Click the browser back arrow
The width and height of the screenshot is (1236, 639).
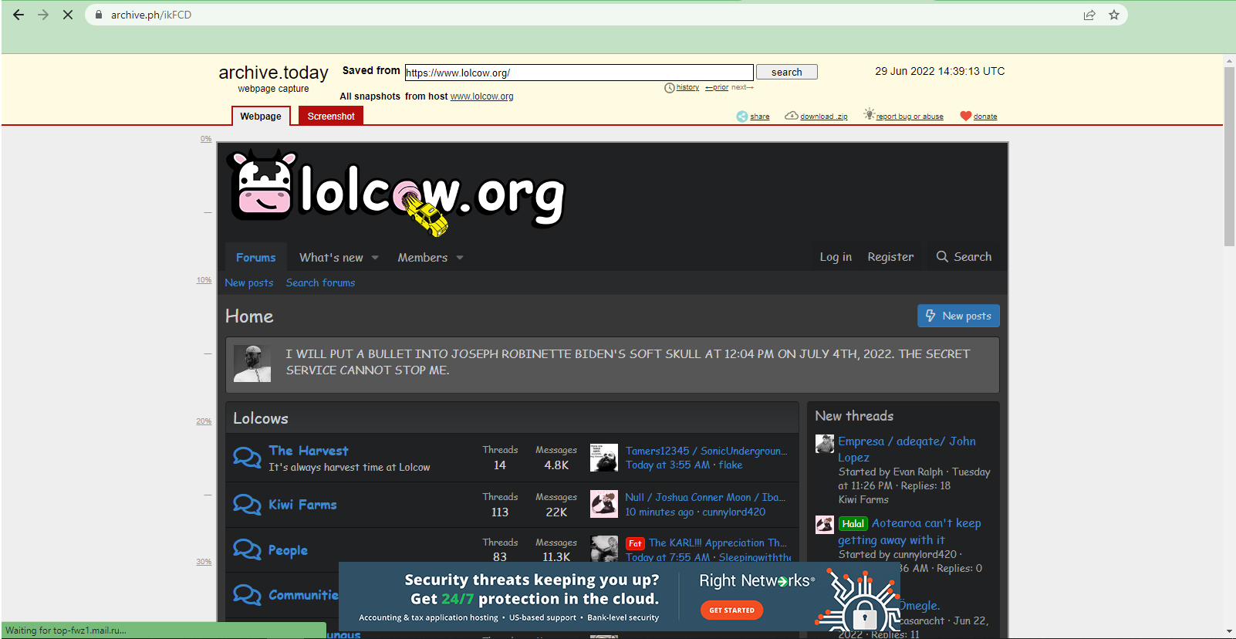(x=19, y=15)
